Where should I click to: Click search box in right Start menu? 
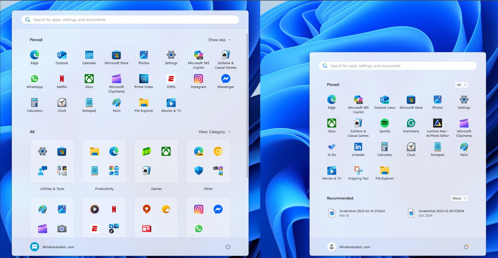coord(397,66)
